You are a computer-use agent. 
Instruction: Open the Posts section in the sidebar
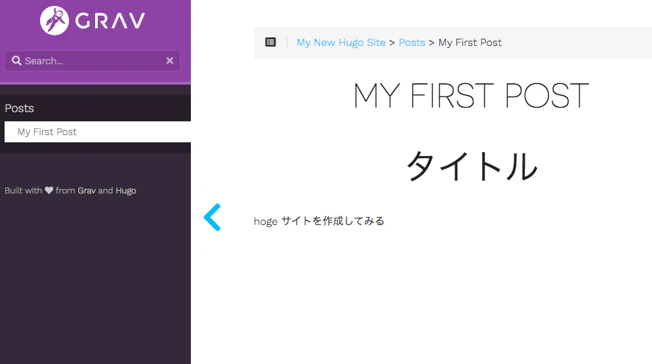(19, 108)
